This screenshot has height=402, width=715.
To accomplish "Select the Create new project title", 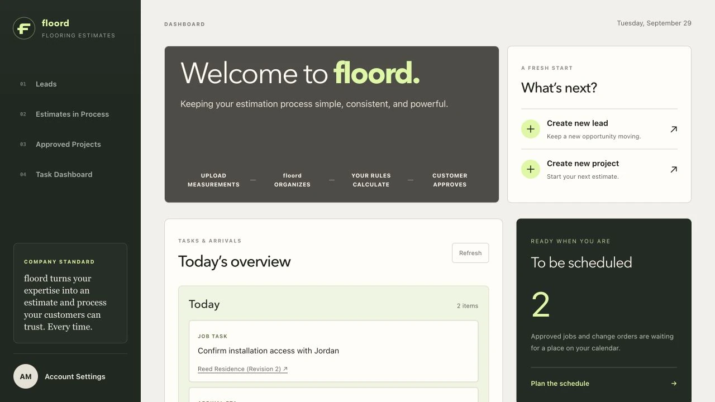I will [583, 164].
